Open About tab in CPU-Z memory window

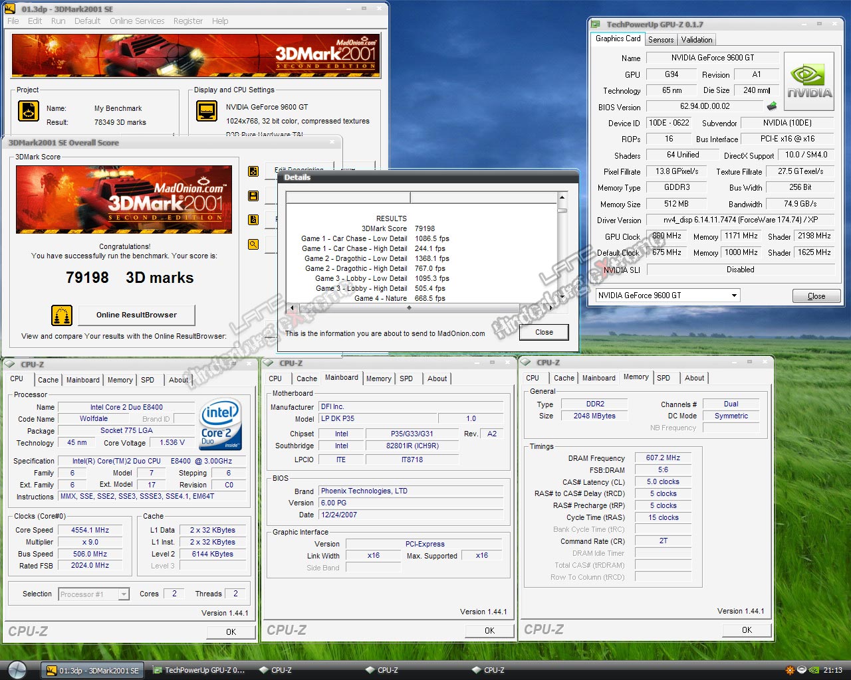click(x=695, y=378)
